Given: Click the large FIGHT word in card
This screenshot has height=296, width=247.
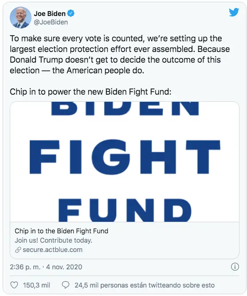Looking at the screenshot, I should 125,157.
